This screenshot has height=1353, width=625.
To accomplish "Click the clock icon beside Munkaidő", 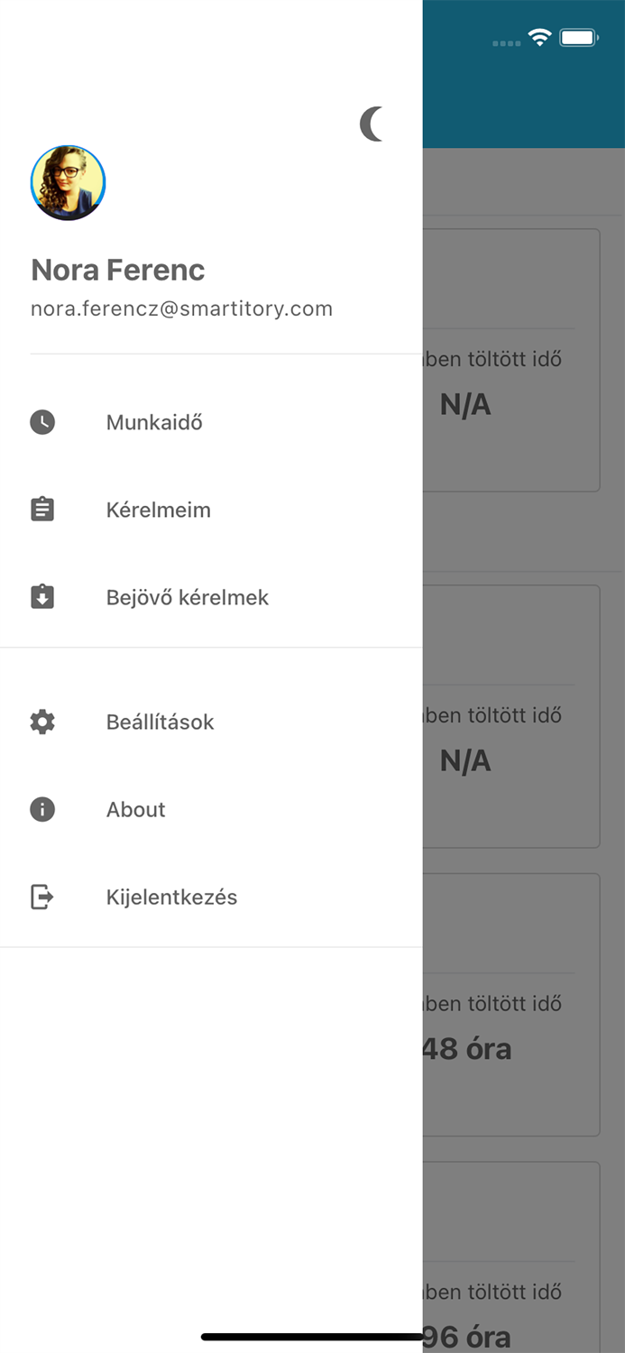I will point(42,422).
